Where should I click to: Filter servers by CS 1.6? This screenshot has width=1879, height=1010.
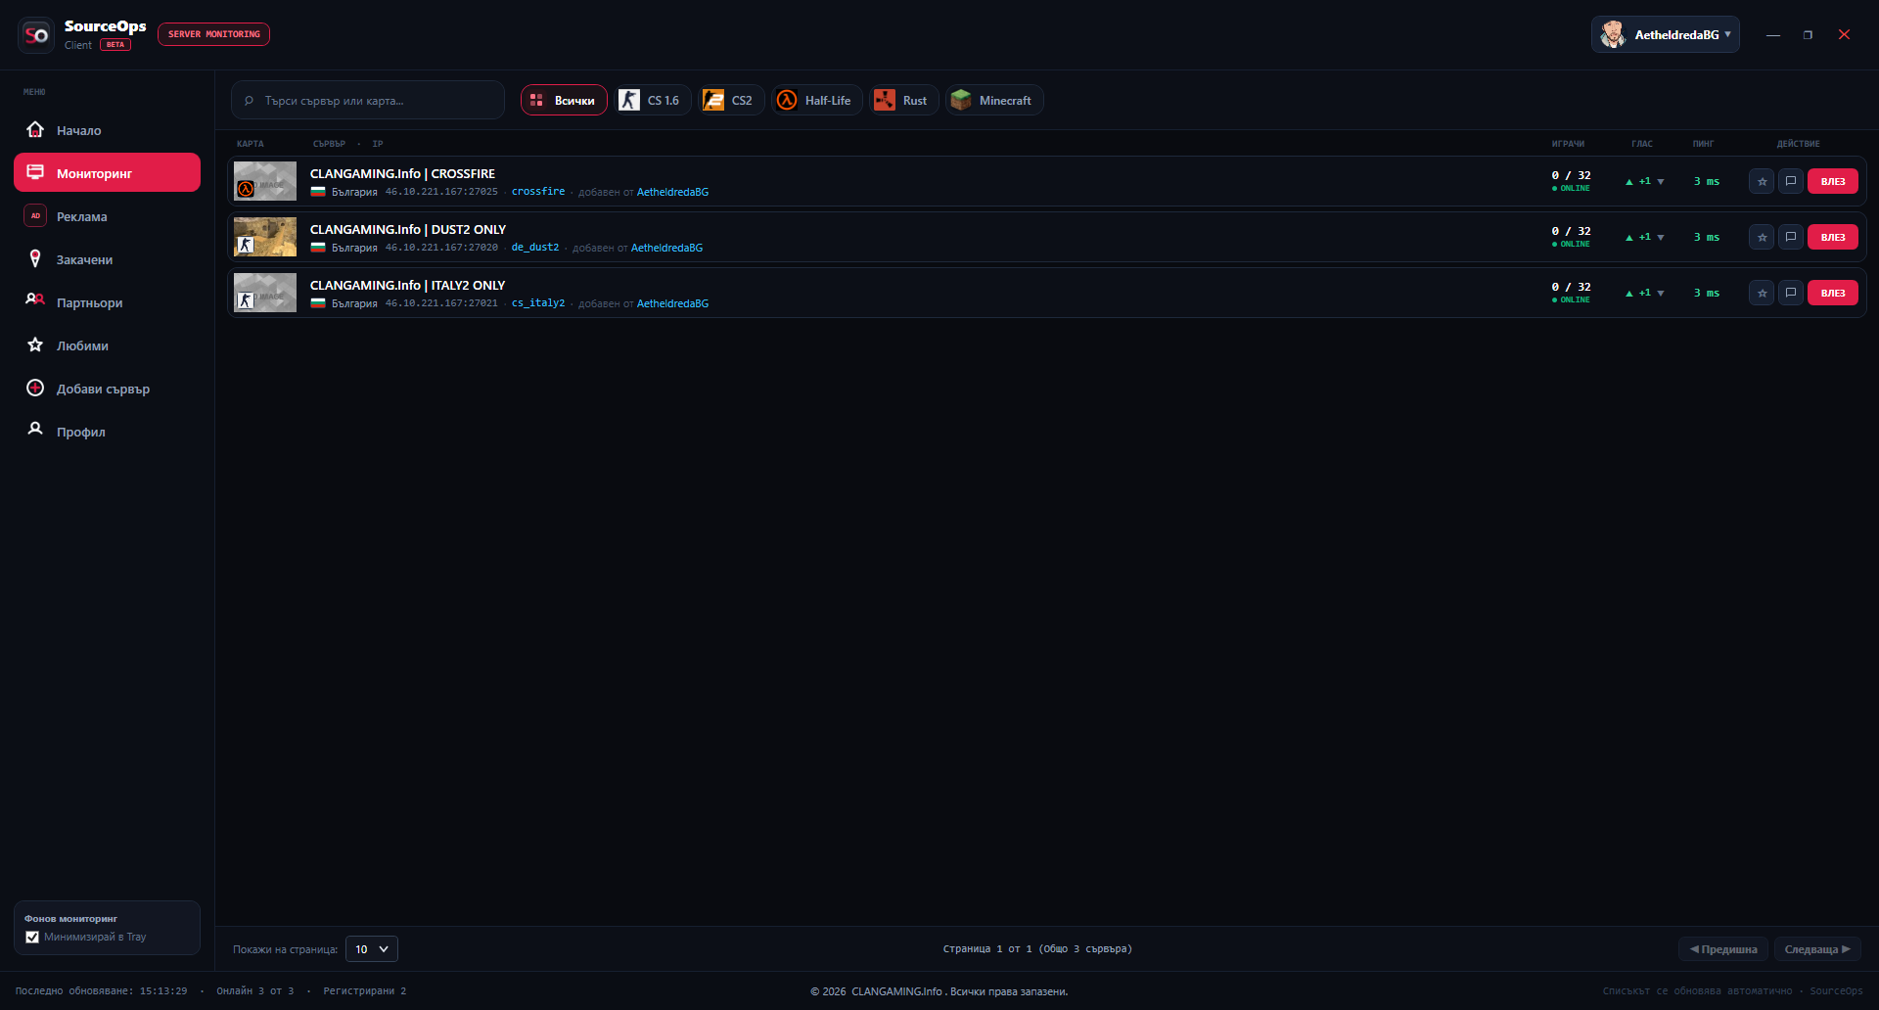click(x=653, y=100)
